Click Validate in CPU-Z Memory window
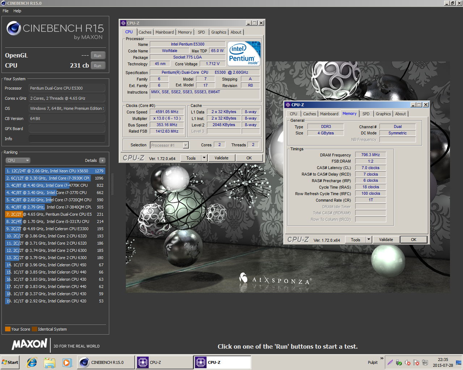 pos(386,240)
